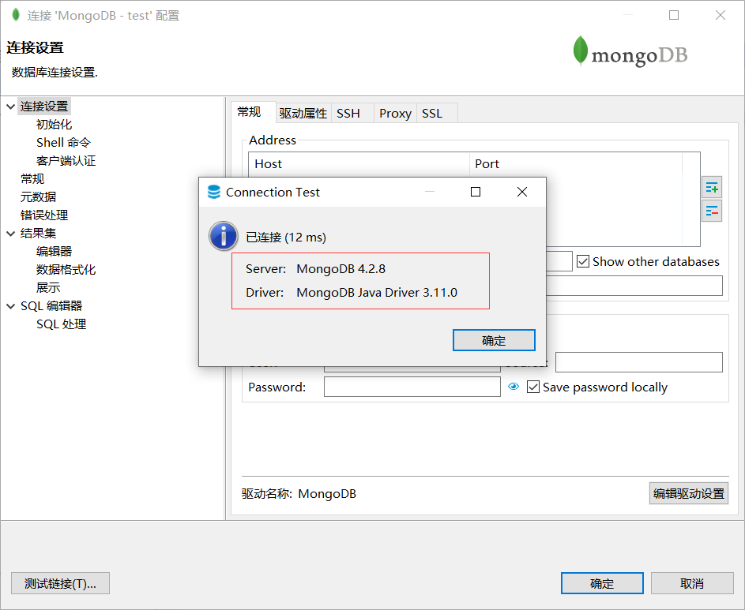Select SQL 处理 tree item
The height and width of the screenshot is (610, 745).
(x=62, y=324)
